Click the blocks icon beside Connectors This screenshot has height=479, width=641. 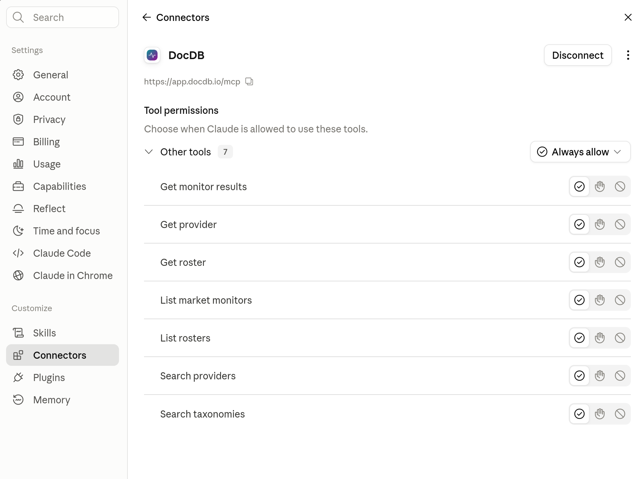point(18,355)
